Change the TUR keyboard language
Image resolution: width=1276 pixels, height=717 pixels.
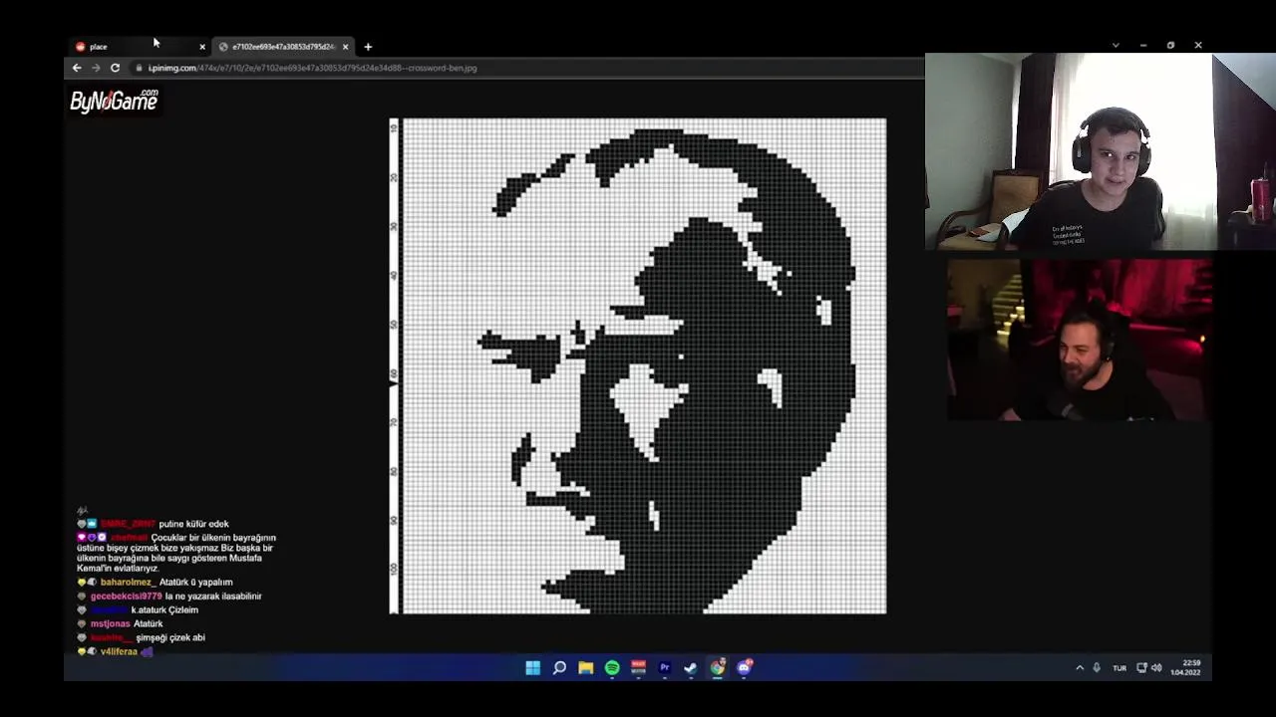[1119, 668]
